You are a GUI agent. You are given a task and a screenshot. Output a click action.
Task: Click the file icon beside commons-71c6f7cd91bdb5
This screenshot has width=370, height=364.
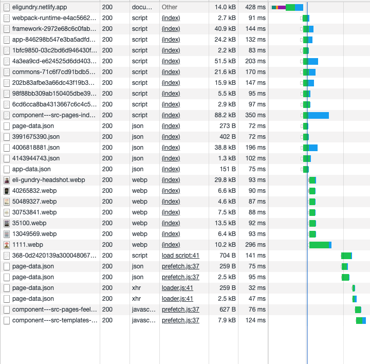tap(7, 72)
